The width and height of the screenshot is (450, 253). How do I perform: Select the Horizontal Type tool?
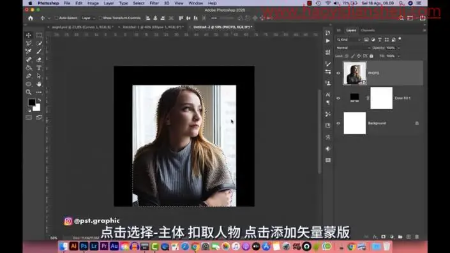pyautogui.click(x=39, y=68)
